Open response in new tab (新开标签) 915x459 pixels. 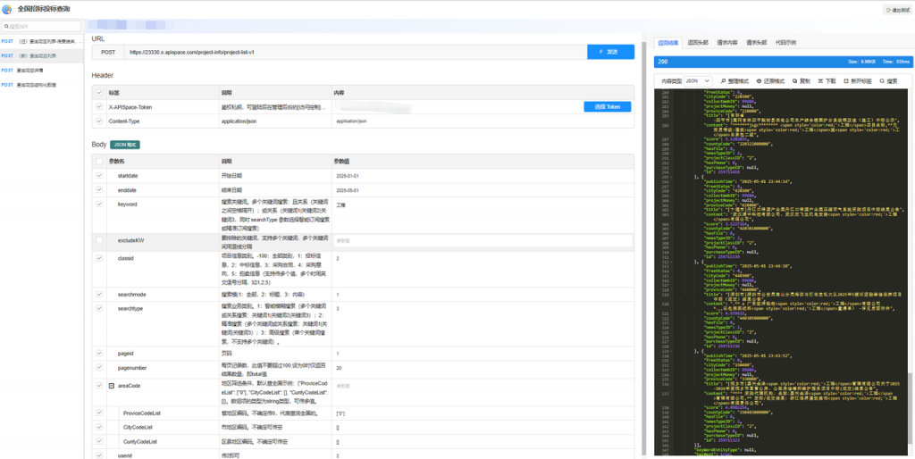point(845,80)
